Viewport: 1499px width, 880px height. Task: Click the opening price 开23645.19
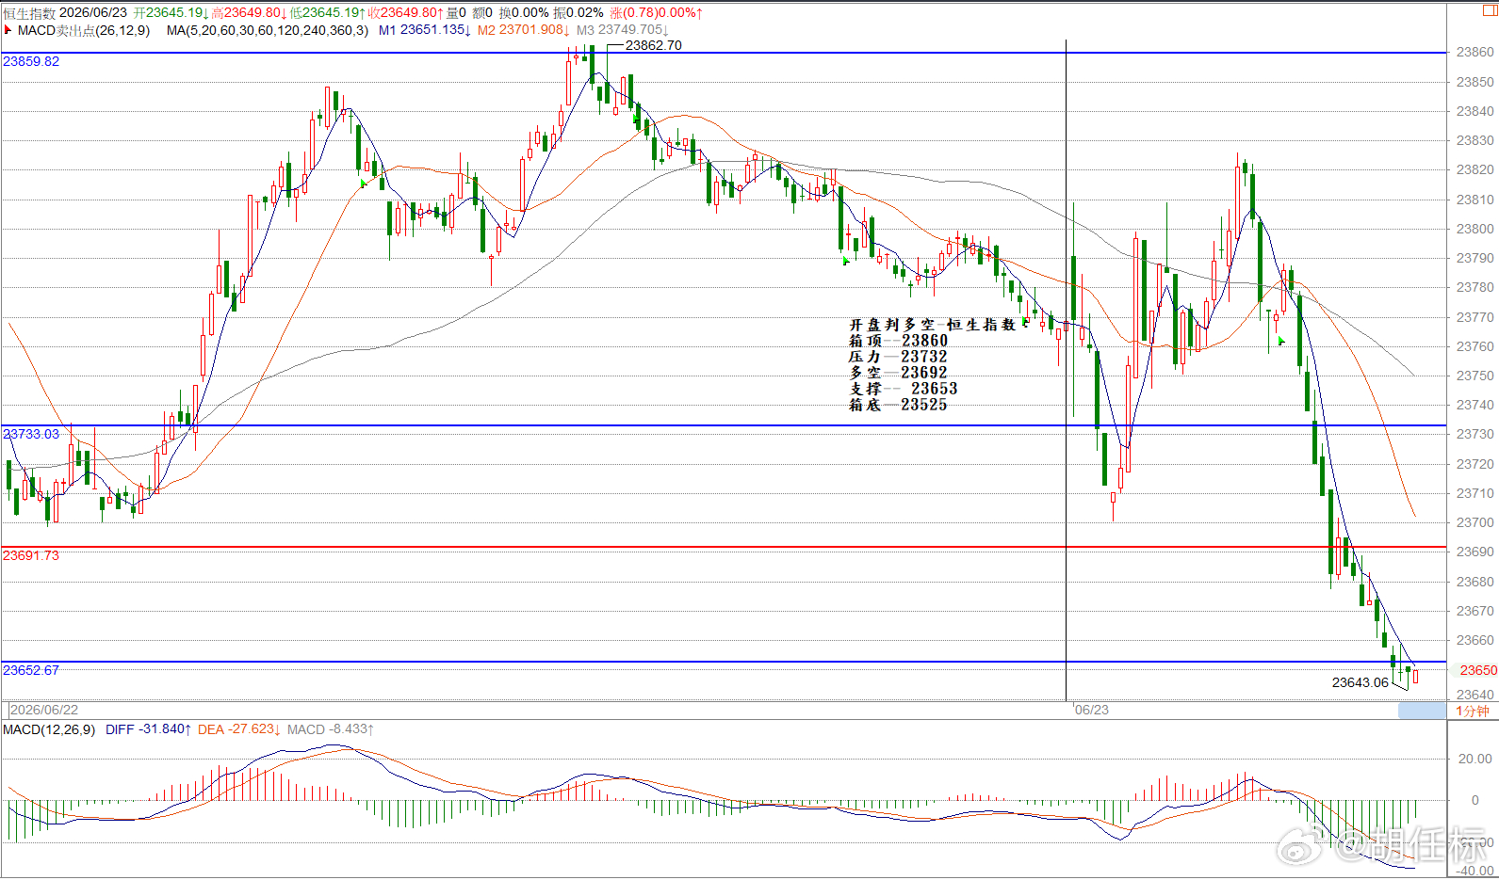(171, 13)
